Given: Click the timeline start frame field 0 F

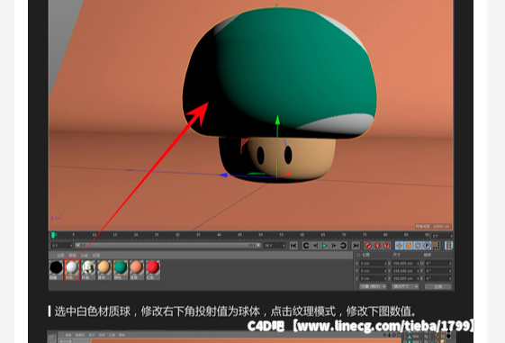Looking at the screenshot, I should 61,246.
